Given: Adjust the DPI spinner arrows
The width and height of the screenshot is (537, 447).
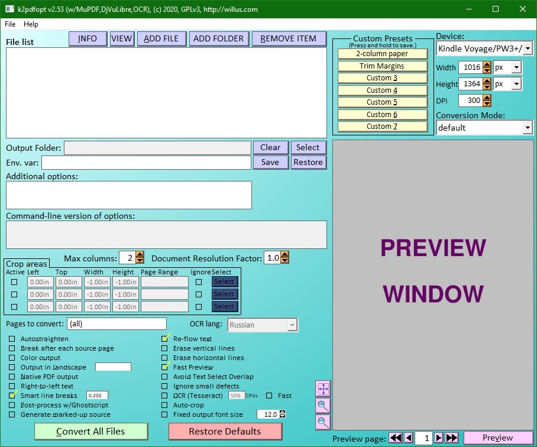Looking at the screenshot, I should (x=487, y=101).
